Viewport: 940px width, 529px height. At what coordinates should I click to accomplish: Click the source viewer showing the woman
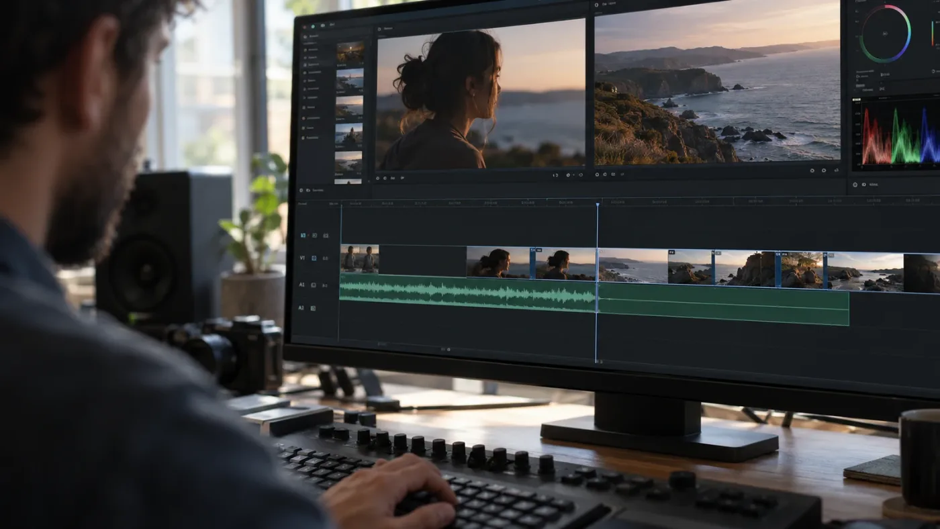pos(480,95)
